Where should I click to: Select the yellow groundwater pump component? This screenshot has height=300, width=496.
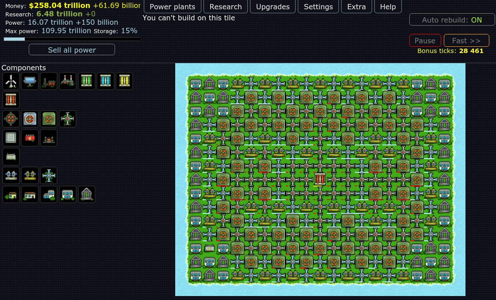30,175
